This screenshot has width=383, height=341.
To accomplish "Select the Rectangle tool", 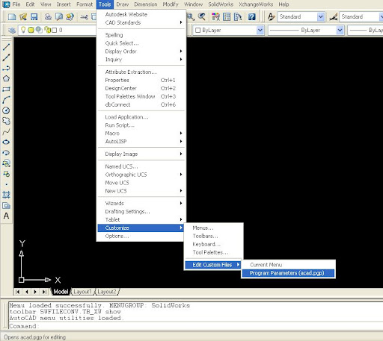I will coord(6,89).
